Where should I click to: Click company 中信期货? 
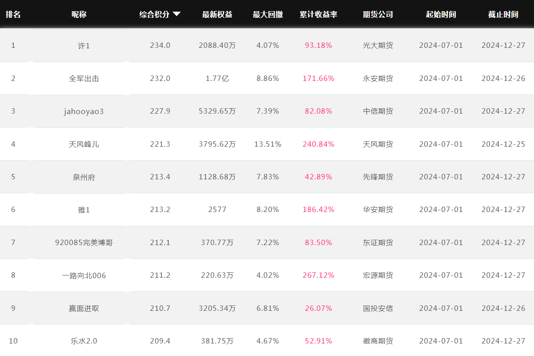pos(378,111)
